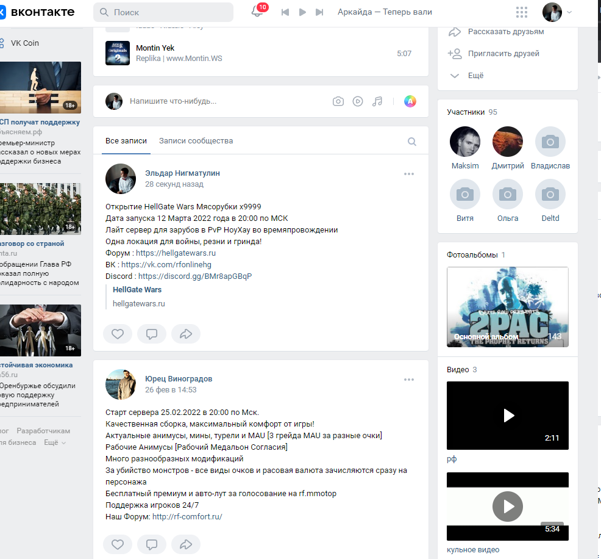This screenshot has height=559, width=601.
Task: Expand the footer Ещё menu
Action: click(55, 442)
